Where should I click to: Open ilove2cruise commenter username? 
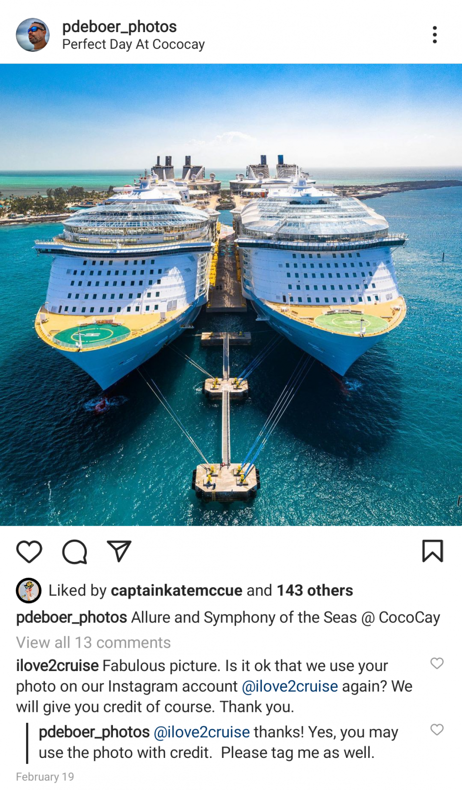57,666
